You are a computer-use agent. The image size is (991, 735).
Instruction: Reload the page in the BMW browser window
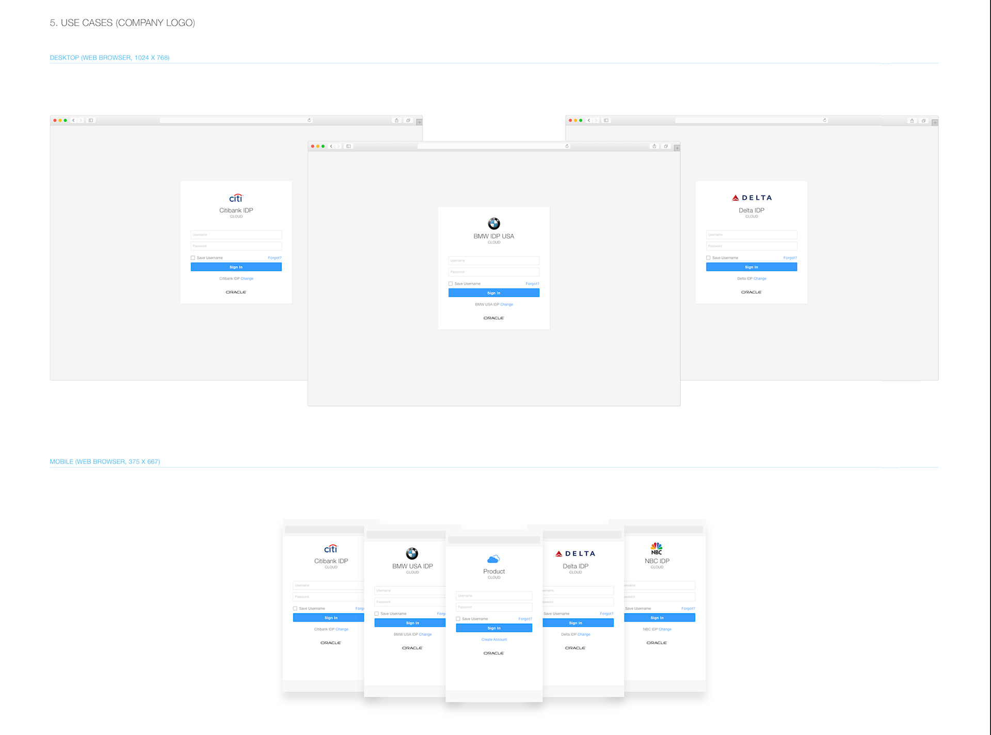click(x=567, y=146)
